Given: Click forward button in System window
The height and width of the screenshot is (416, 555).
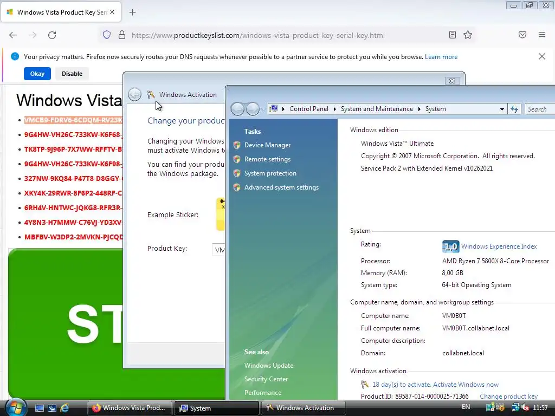Looking at the screenshot, I should tap(253, 109).
